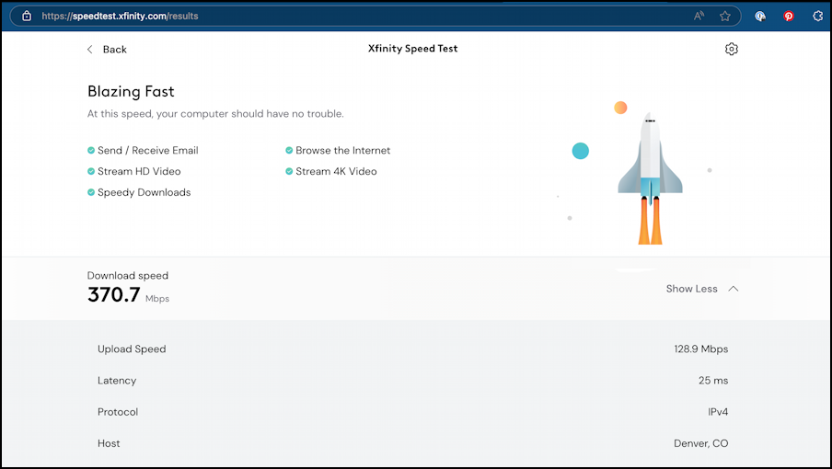Click the Blazing Fast heading
The image size is (832, 469).
[131, 92]
